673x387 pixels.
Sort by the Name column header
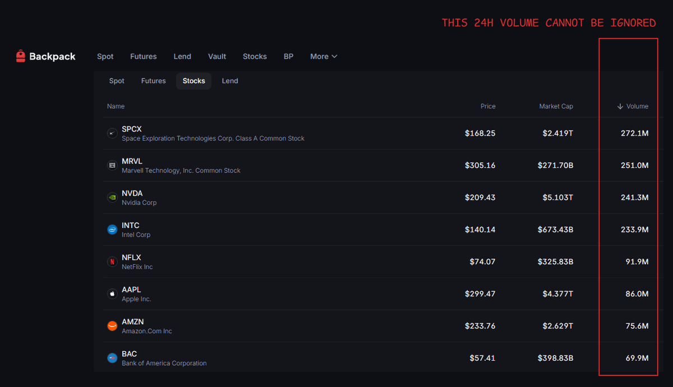[x=116, y=106]
